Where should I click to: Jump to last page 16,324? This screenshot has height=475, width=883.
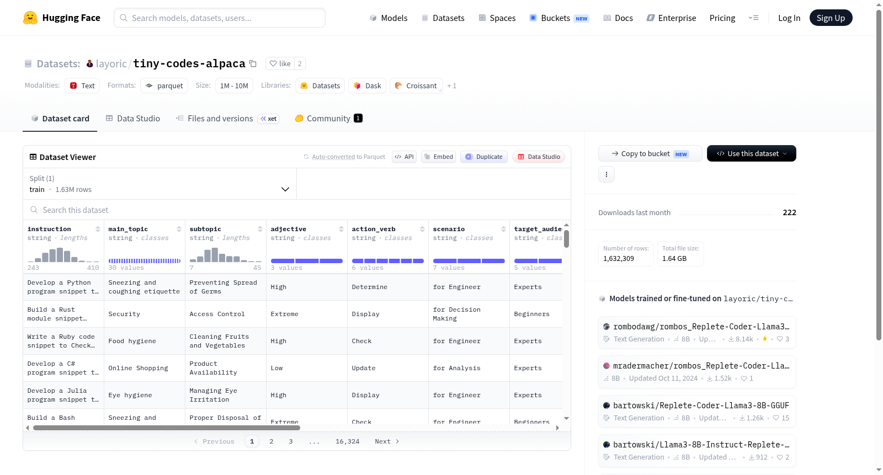click(x=347, y=441)
